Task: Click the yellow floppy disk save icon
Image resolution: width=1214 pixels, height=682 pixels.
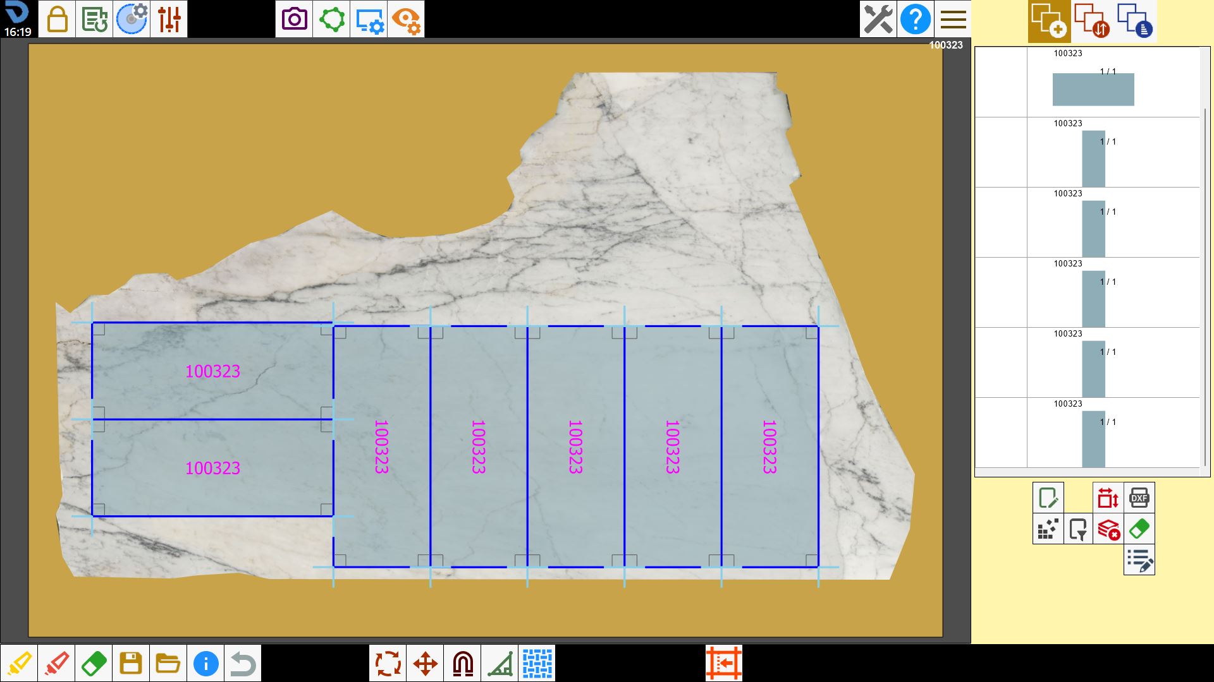Action: 131,663
